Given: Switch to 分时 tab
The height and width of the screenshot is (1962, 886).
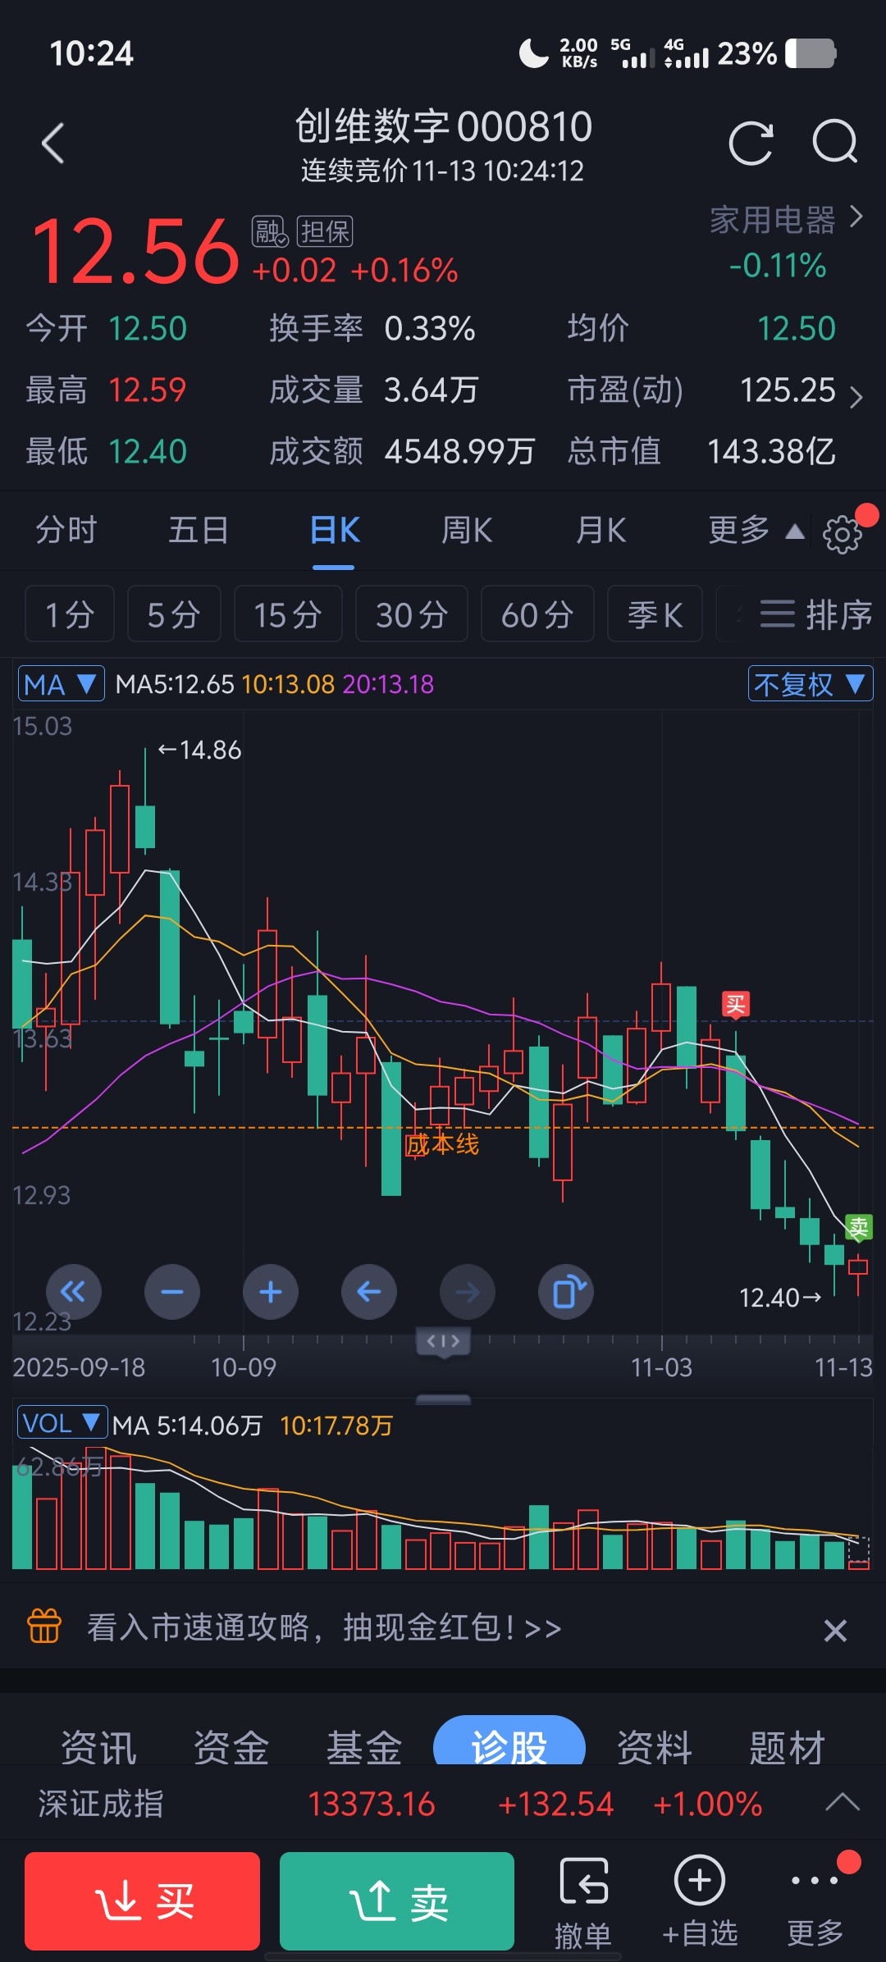Looking at the screenshot, I should (x=66, y=531).
